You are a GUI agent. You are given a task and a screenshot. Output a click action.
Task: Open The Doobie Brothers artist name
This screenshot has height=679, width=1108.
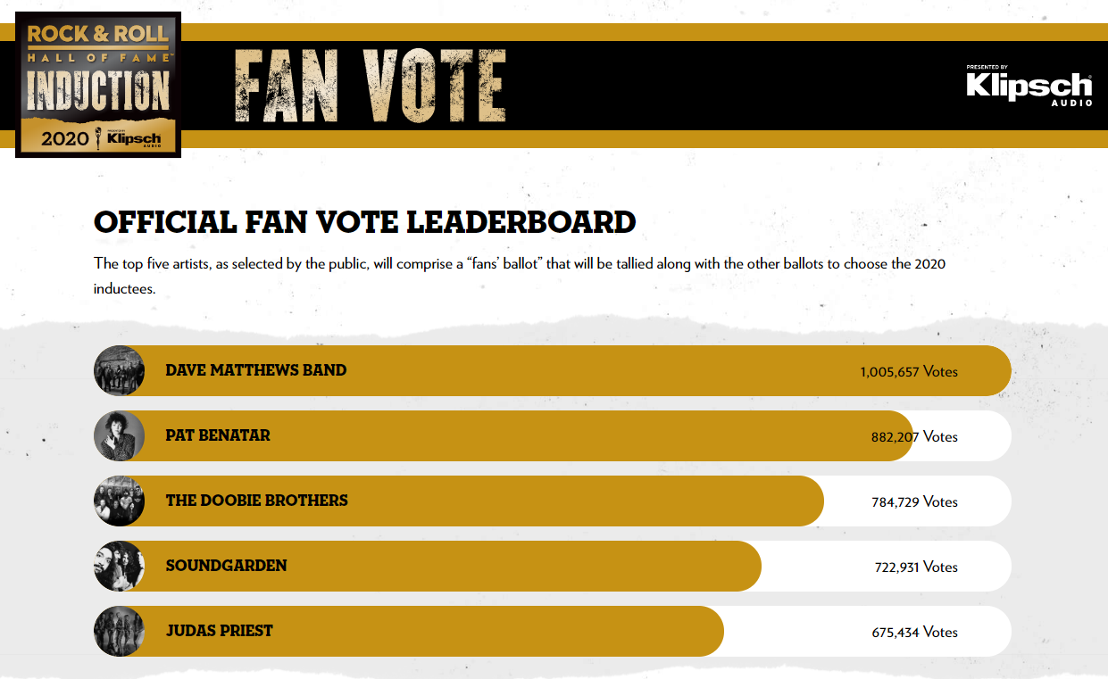coord(257,501)
